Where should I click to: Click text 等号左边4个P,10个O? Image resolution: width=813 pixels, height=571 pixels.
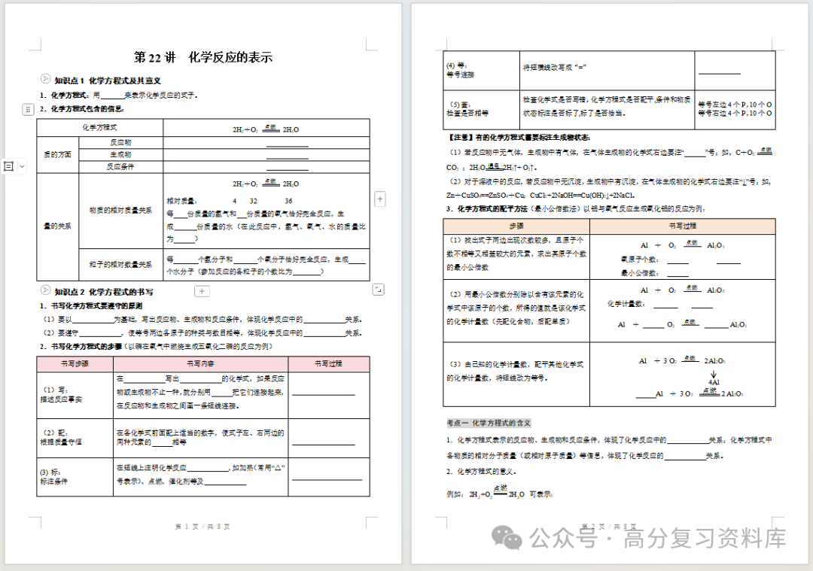click(735, 105)
